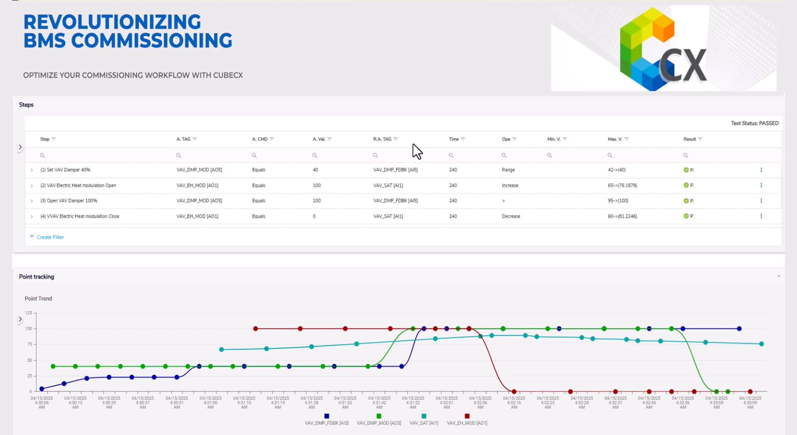Sort by the Result column header
Screen dimensions: 797x435
689,139
